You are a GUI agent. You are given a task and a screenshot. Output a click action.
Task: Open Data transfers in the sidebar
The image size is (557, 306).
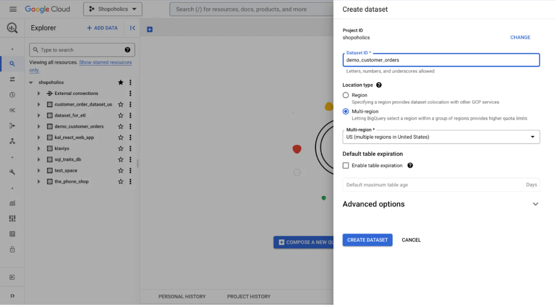13,80
